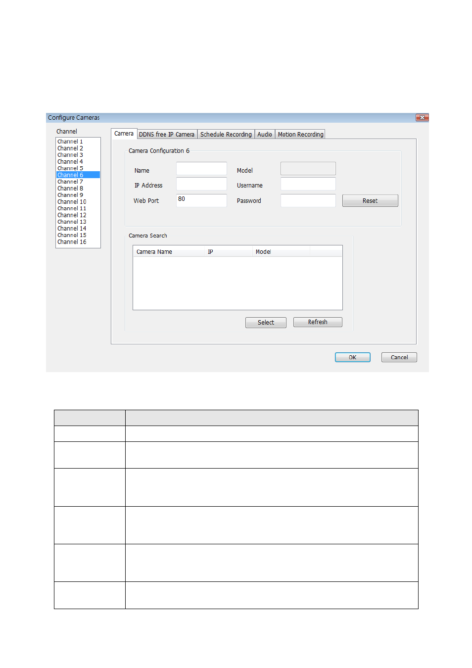
Task: Confirm with the OK button
Action: (x=352, y=357)
